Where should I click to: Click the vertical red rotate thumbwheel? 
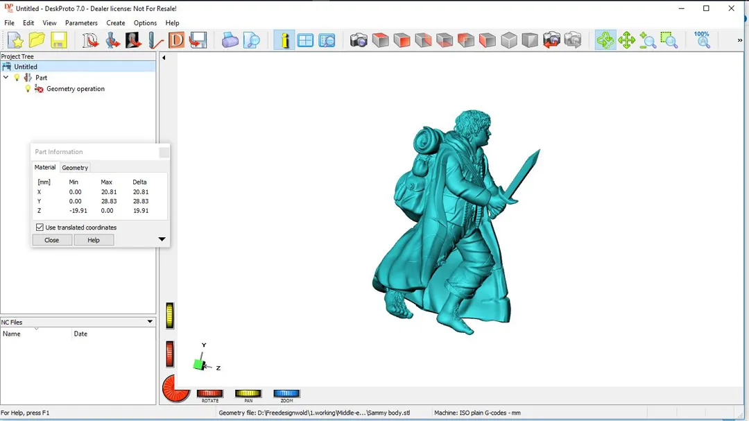170,354
